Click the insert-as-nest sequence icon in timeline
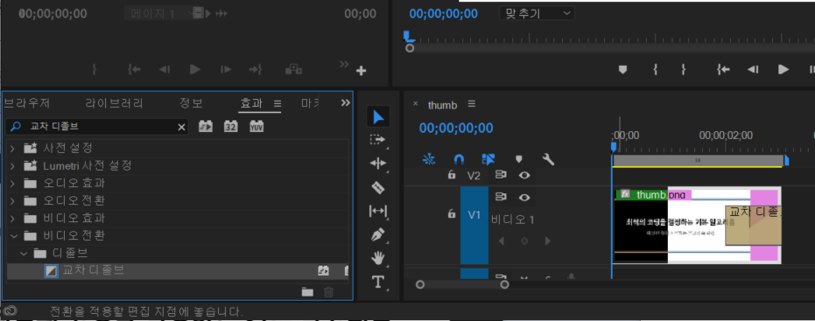The width and height of the screenshot is (815, 321). tap(429, 159)
